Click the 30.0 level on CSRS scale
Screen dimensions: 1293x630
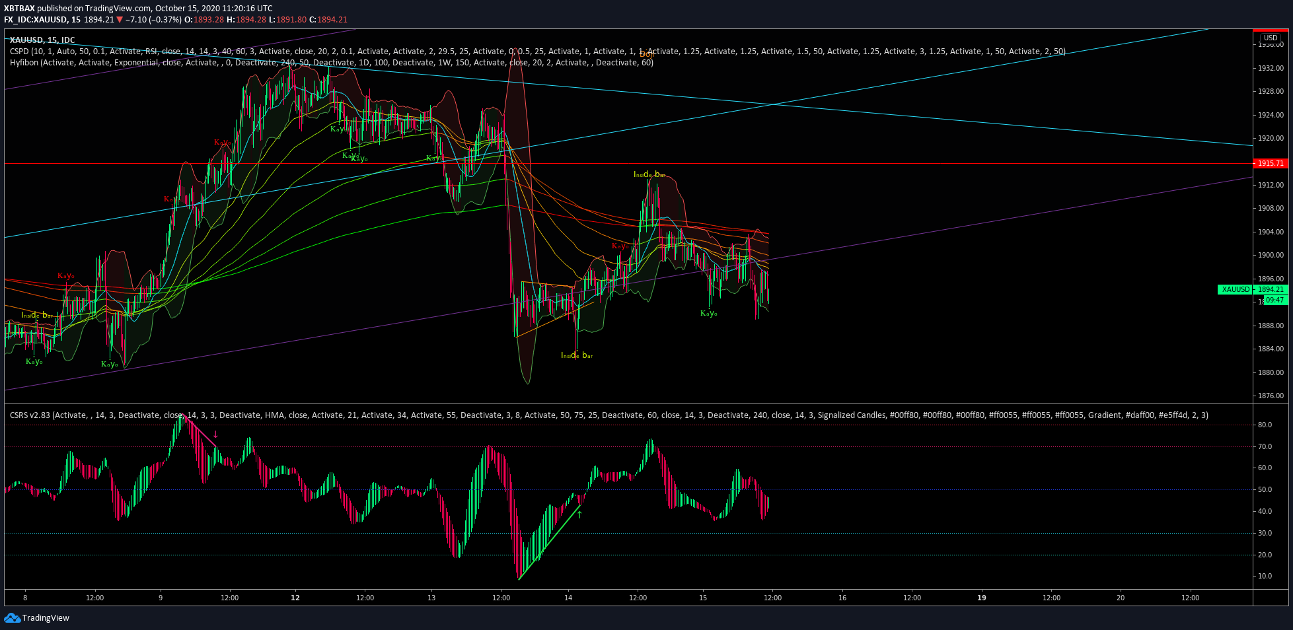coord(1265,533)
